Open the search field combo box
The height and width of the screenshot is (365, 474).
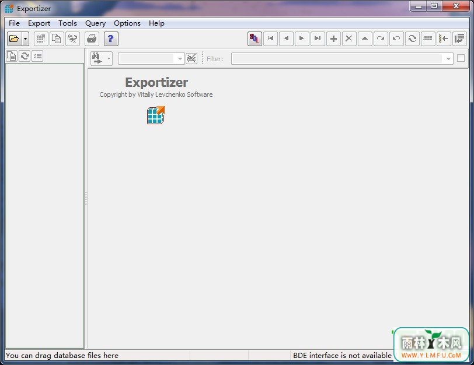[x=151, y=58]
